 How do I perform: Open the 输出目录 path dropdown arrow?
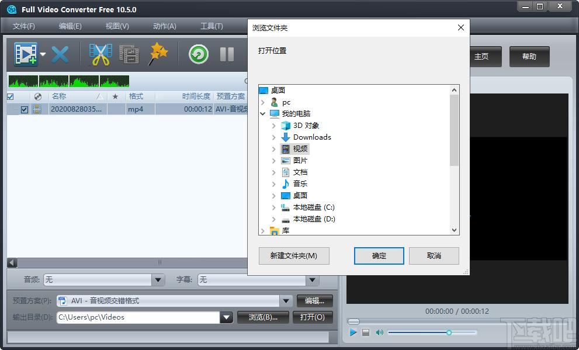[226, 317]
